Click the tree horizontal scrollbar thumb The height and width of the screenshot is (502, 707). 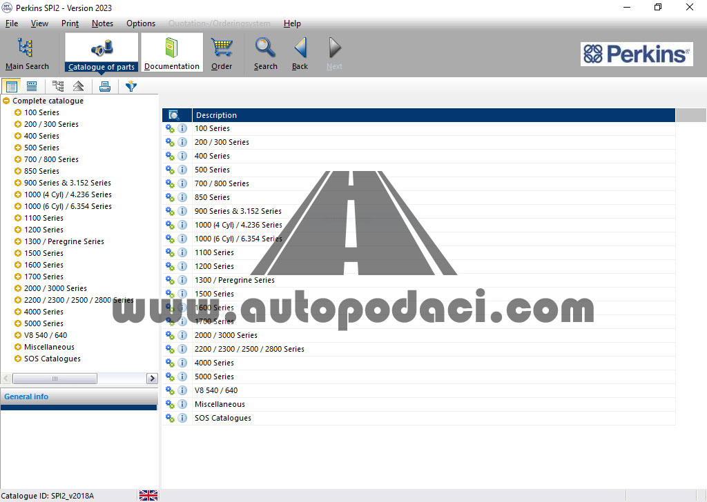pyautogui.click(x=55, y=378)
